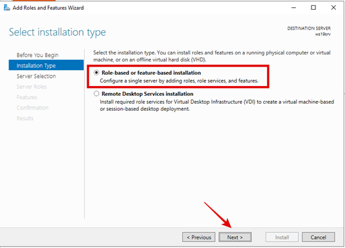Continue with the Next button

click(x=235, y=238)
